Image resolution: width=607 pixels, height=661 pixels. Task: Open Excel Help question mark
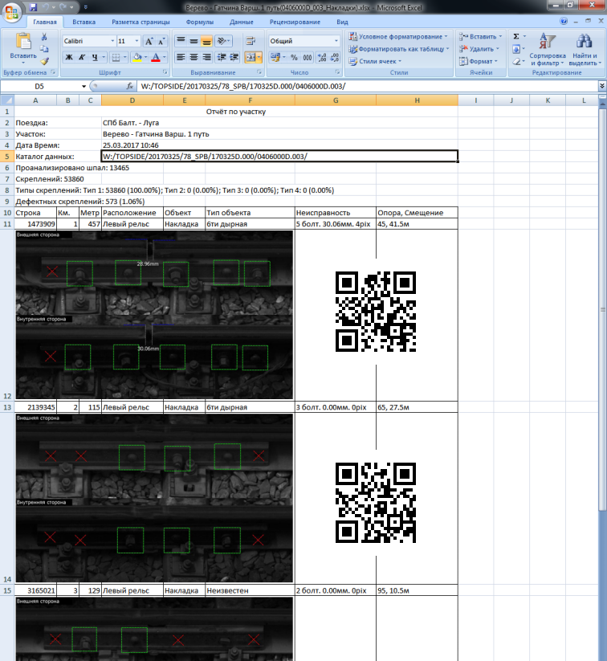(x=563, y=21)
